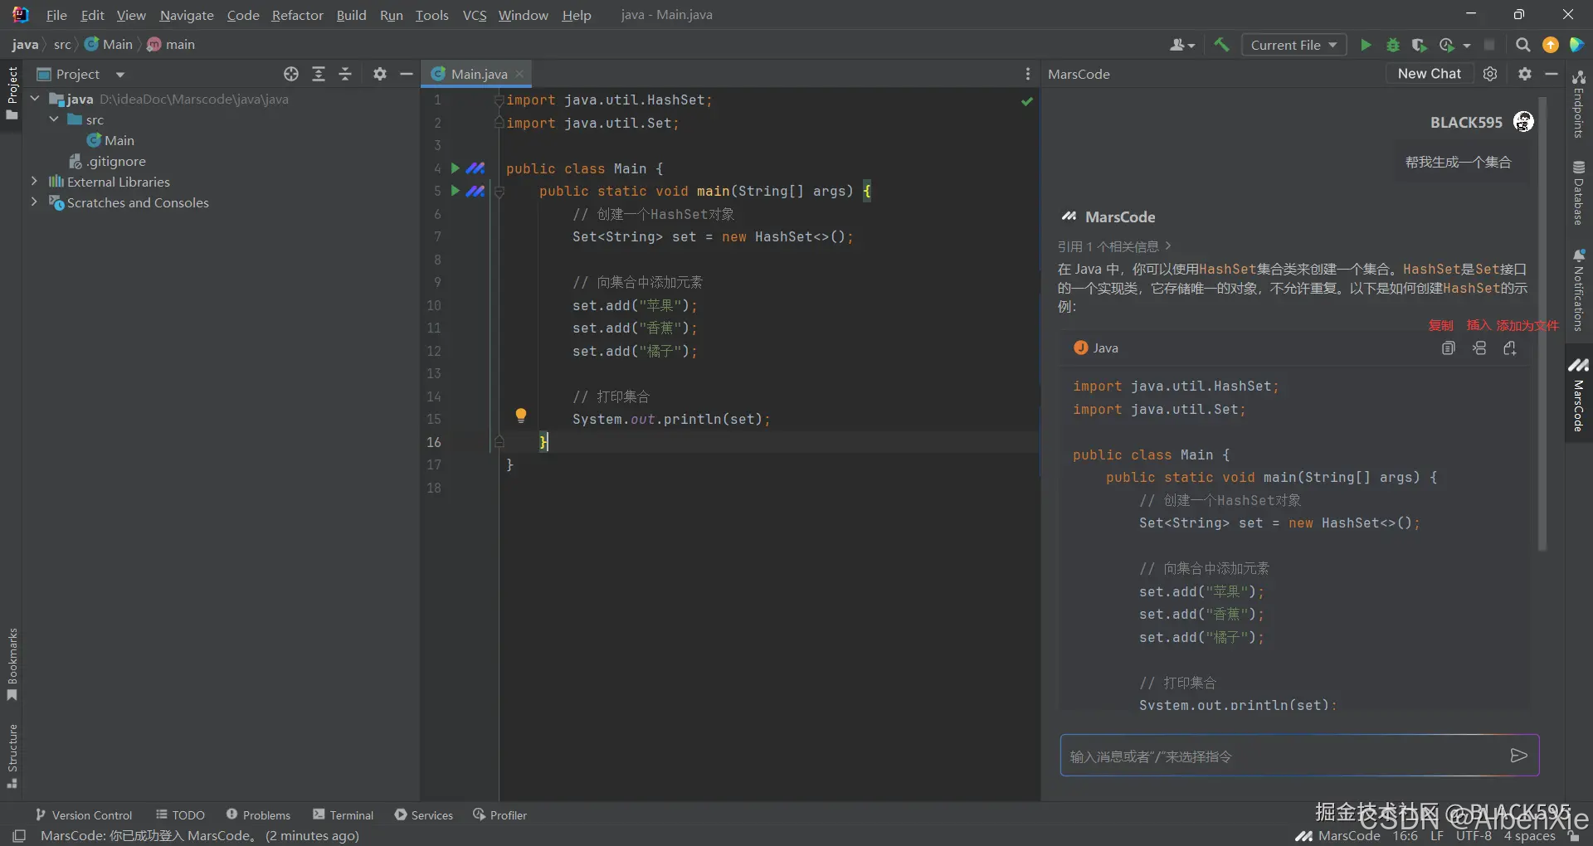
Task: Fold the import block on line 1
Action: click(499, 100)
